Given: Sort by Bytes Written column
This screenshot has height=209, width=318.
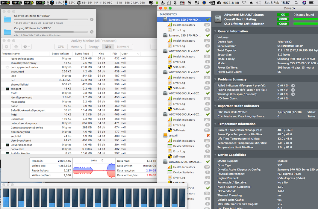Looking at the screenshot, I should tap(60, 54).
